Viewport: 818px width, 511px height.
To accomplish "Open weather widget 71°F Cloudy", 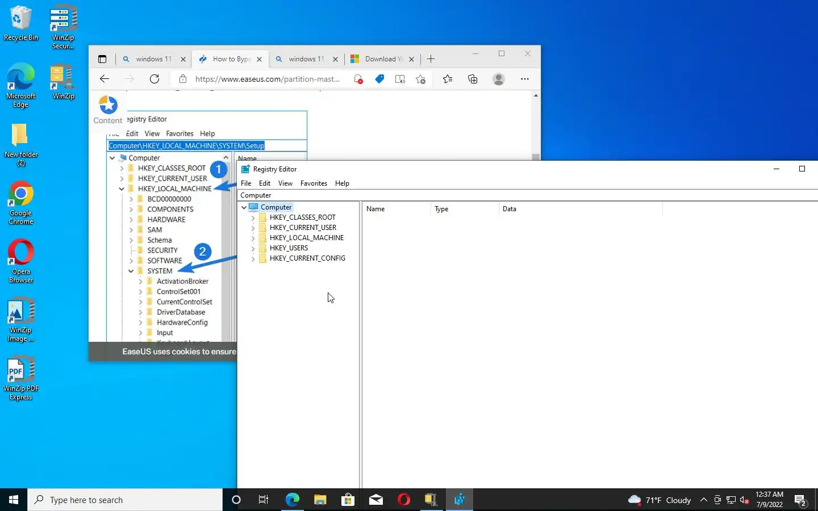I will (x=660, y=500).
